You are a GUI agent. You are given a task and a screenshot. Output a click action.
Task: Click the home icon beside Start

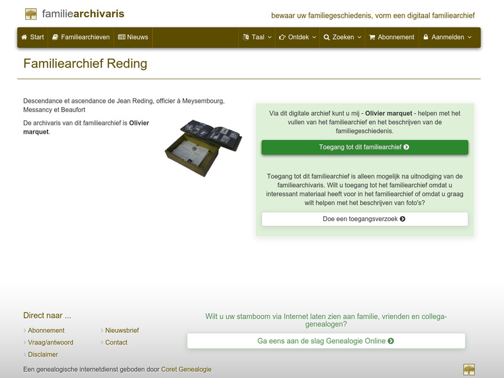pos(24,37)
